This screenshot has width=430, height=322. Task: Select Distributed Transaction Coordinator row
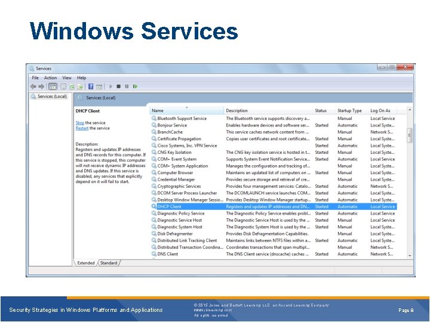[x=274, y=247]
